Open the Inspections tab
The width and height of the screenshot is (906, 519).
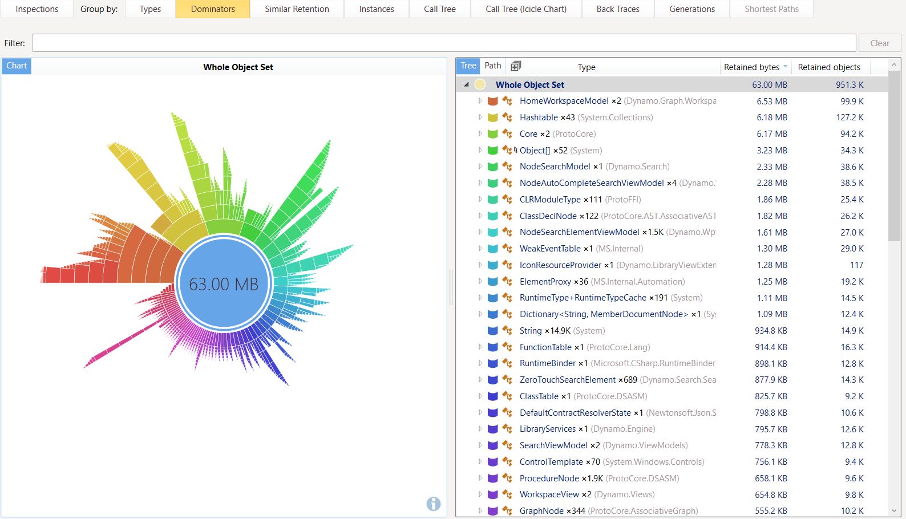coord(37,9)
